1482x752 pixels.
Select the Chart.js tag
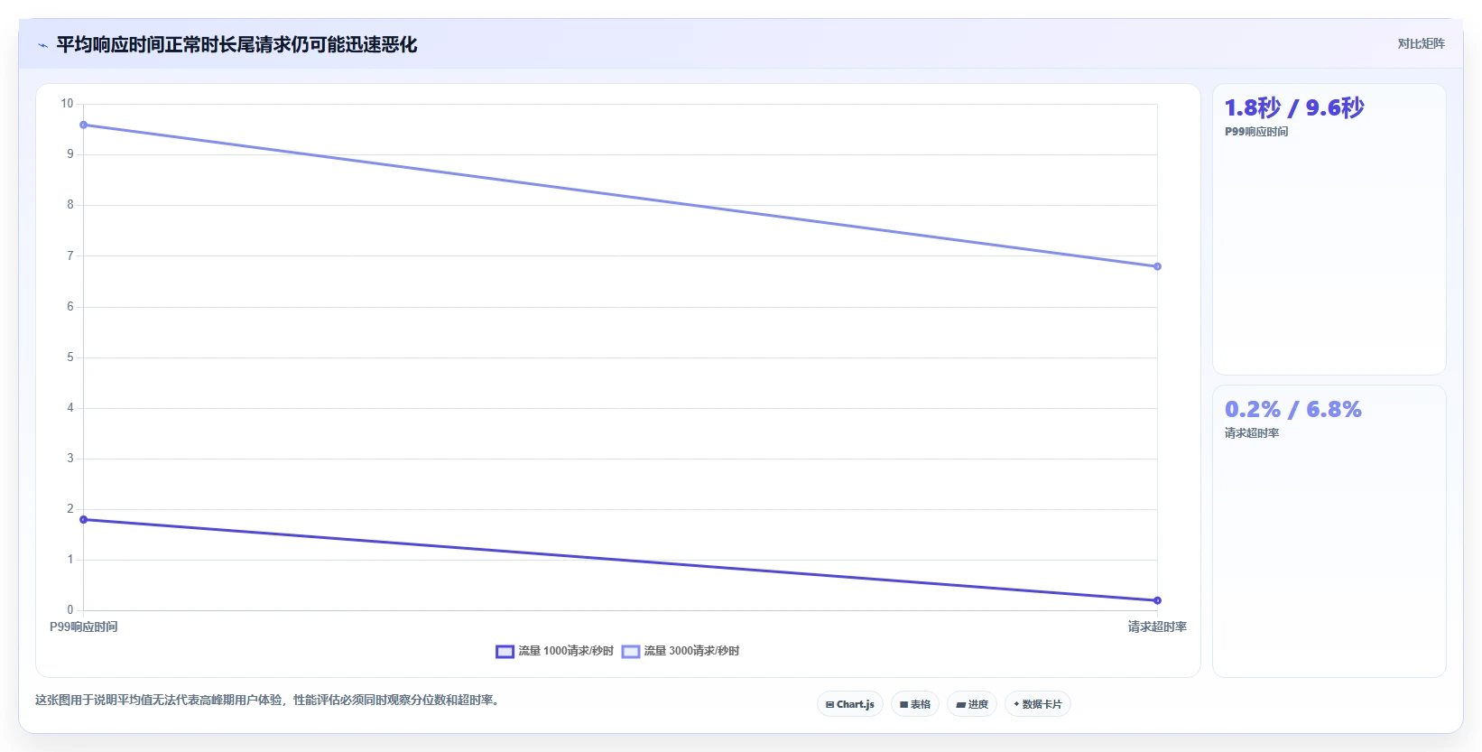pos(850,704)
